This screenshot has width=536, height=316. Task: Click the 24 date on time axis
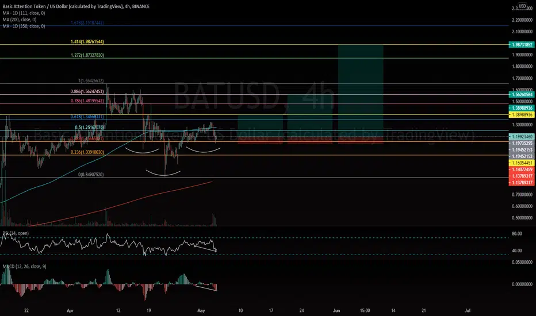(x=301, y=310)
